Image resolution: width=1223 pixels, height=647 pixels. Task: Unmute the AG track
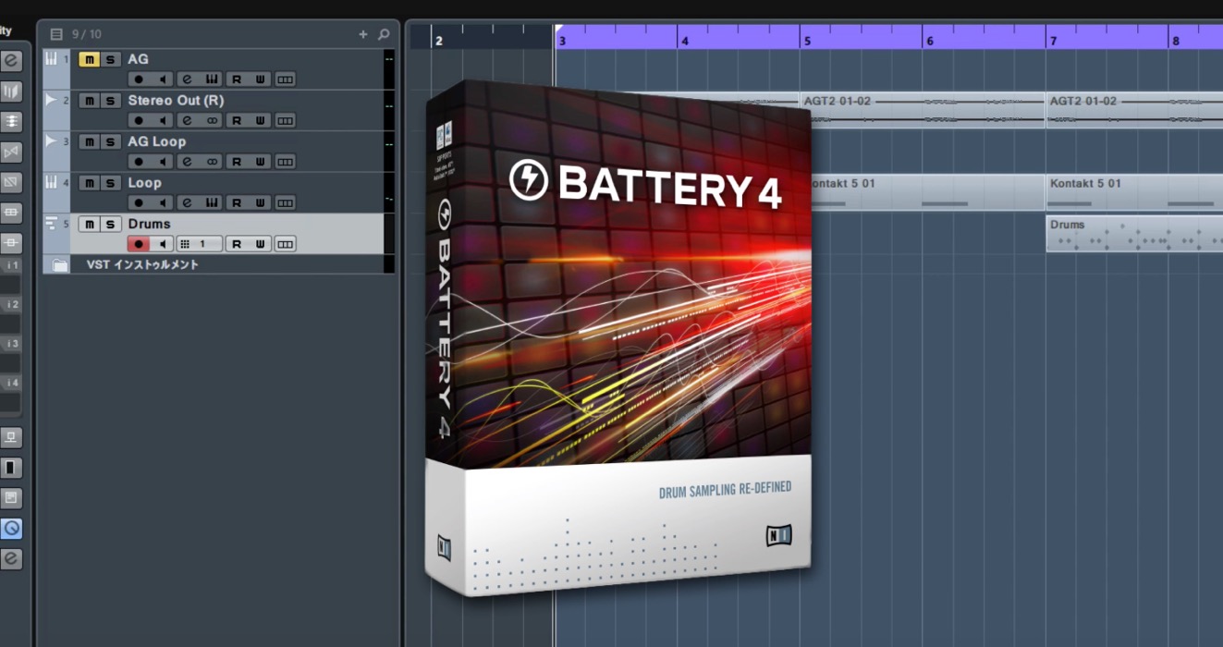(89, 59)
